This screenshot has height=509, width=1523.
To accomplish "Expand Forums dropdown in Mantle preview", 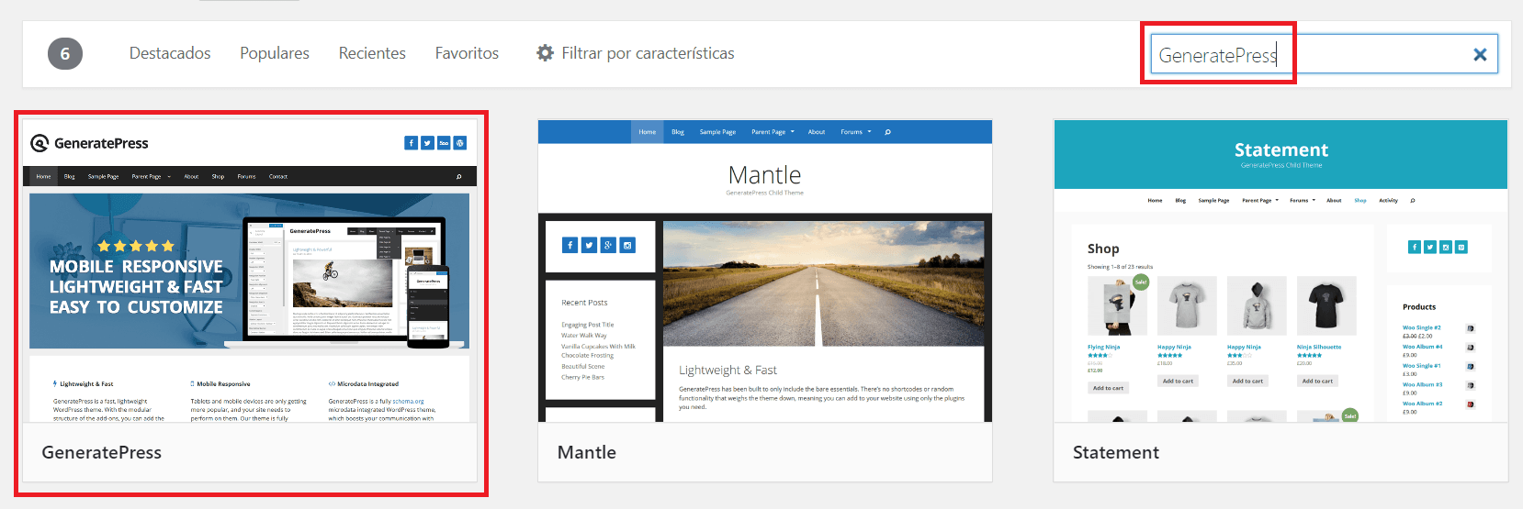I will pyautogui.click(x=855, y=132).
